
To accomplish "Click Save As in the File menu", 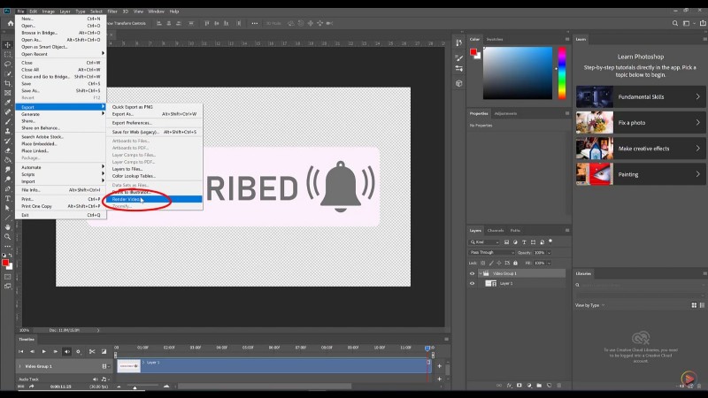I will coord(60,91).
